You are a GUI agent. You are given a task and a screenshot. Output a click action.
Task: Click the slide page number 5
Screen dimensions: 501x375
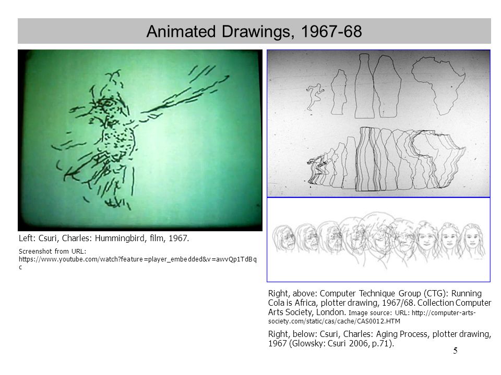tap(455, 351)
